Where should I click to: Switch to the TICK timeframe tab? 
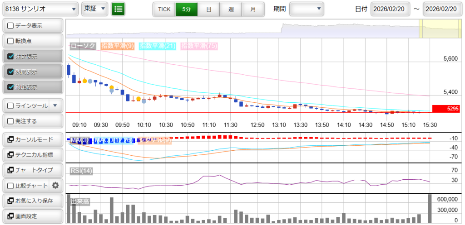[164, 9]
